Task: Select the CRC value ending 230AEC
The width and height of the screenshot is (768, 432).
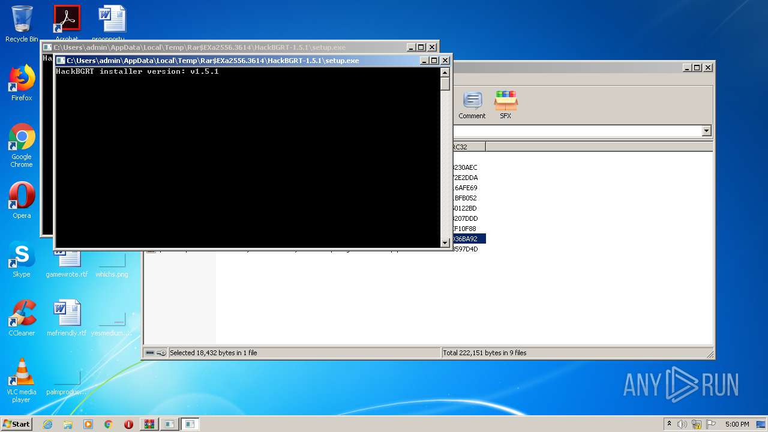Action: (465, 167)
